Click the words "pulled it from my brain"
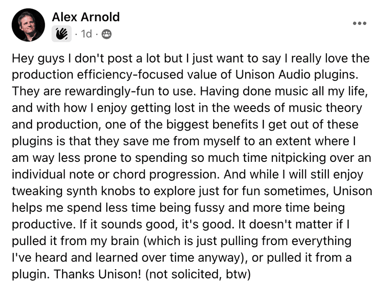383x289 pixels. click(x=76, y=241)
